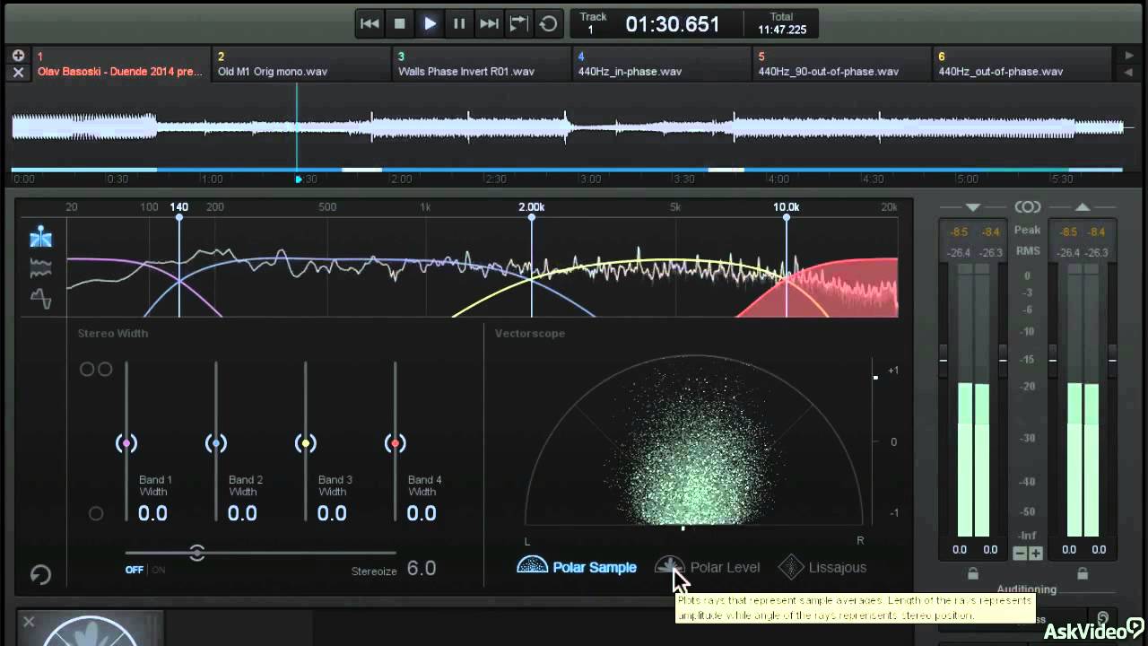Click the Band 3 width slider handle
The image size is (1148, 646).
click(306, 443)
